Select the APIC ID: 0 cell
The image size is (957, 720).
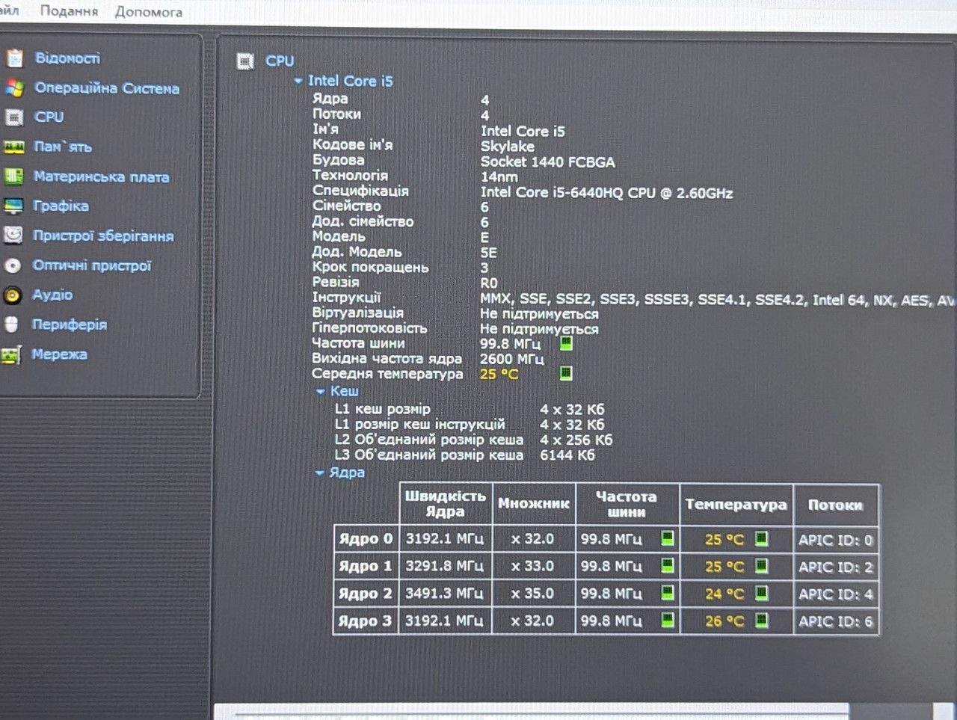pos(835,540)
